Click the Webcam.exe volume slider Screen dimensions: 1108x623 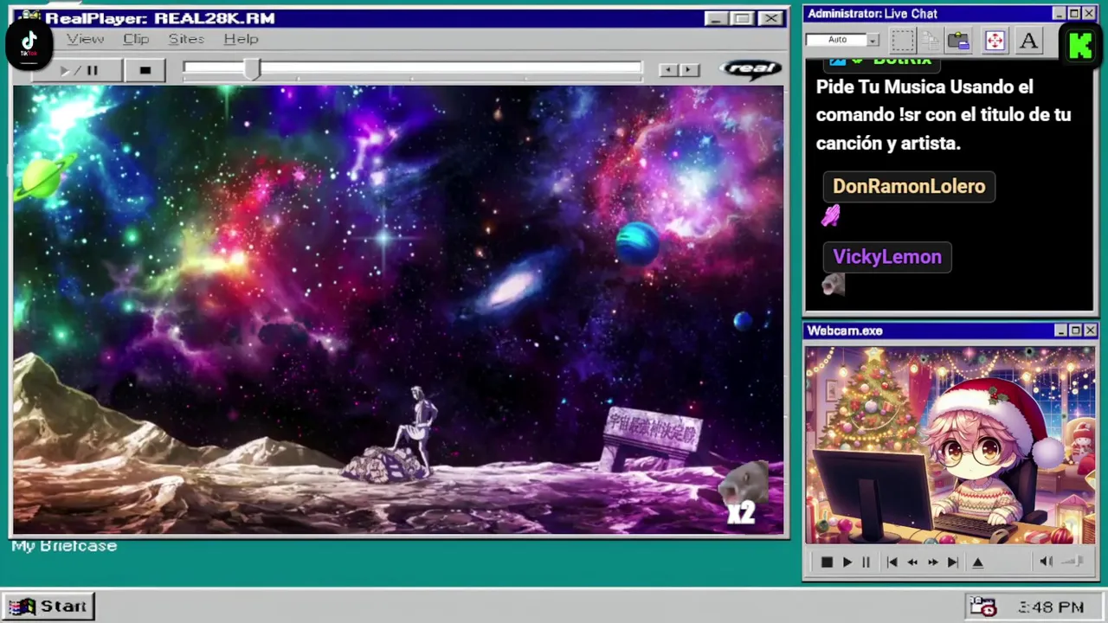[1073, 562]
